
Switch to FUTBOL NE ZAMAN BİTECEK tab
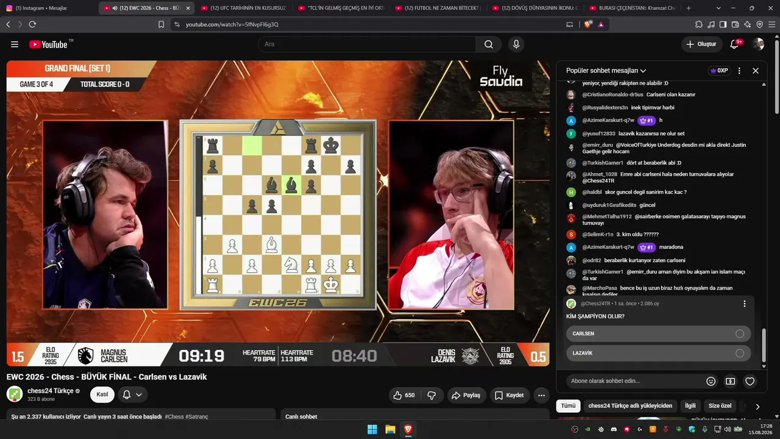[x=439, y=8]
